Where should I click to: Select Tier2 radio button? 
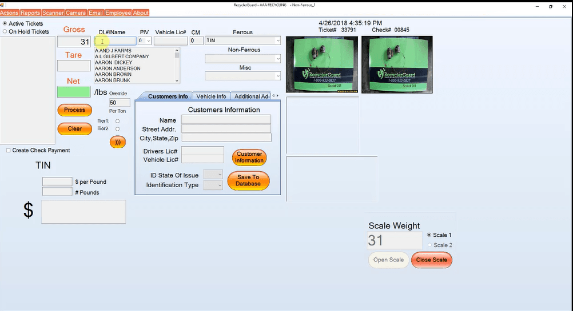(117, 129)
